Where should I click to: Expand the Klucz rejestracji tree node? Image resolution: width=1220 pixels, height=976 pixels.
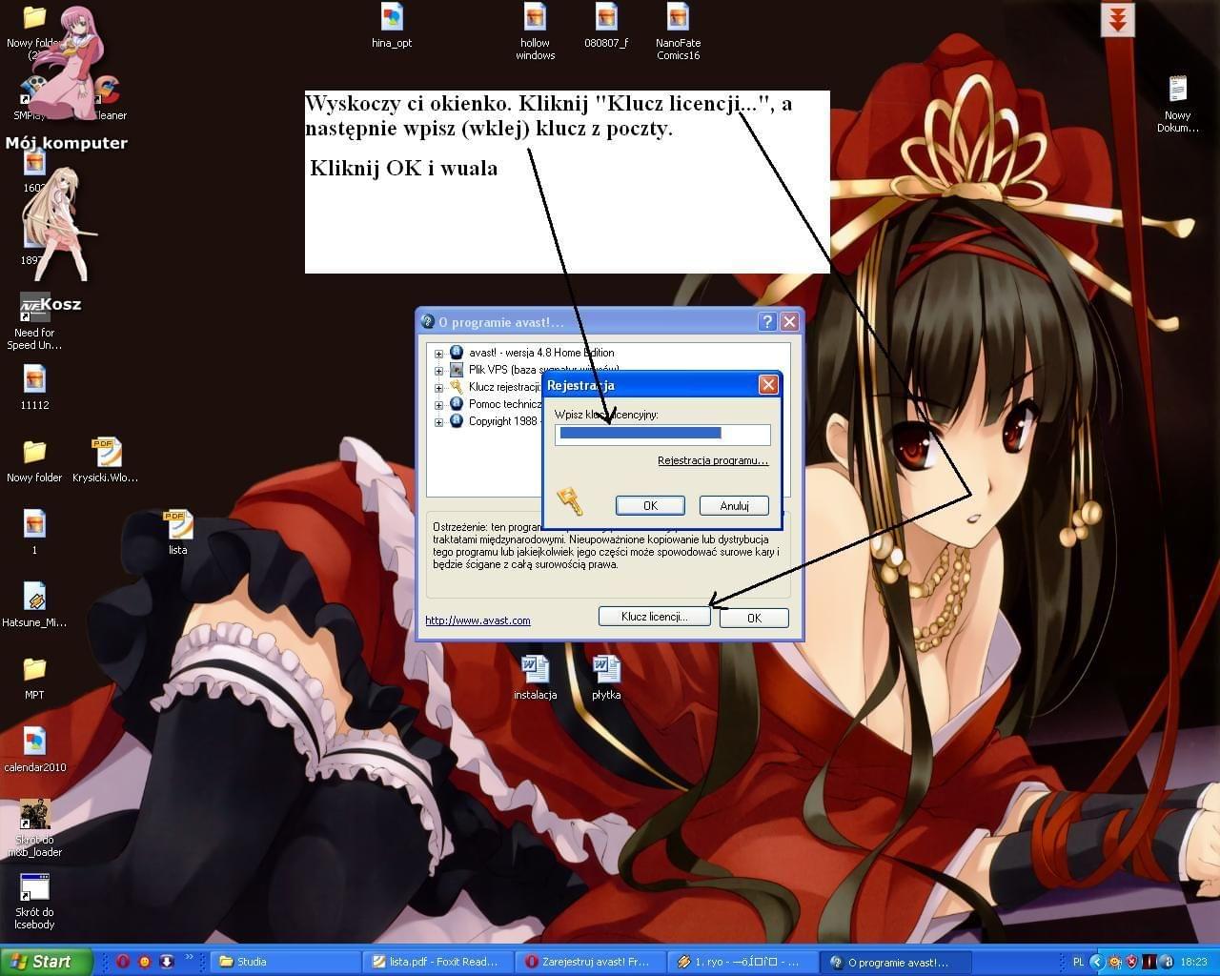pyautogui.click(x=439, y=388)
